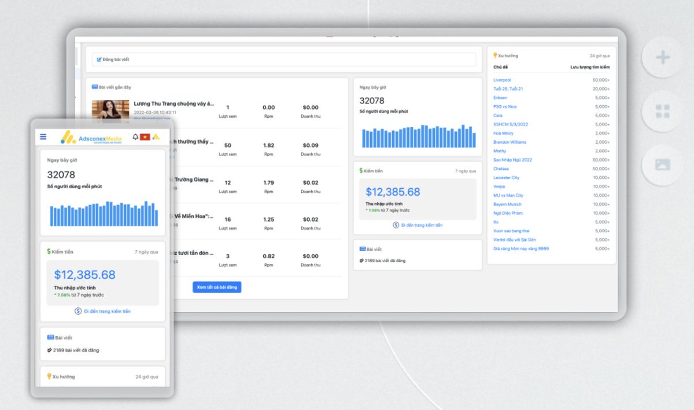Image resolution: width=694 pixels, height=410 pixels.
Task: Click the Bayern Munich trending link
Action: pyautogui.click(x=507, y=204)
